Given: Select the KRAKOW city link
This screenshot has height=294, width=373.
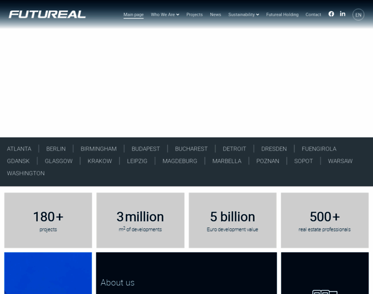Looking at the screenshot, I should pyautogui.click(x=100, y=161).
